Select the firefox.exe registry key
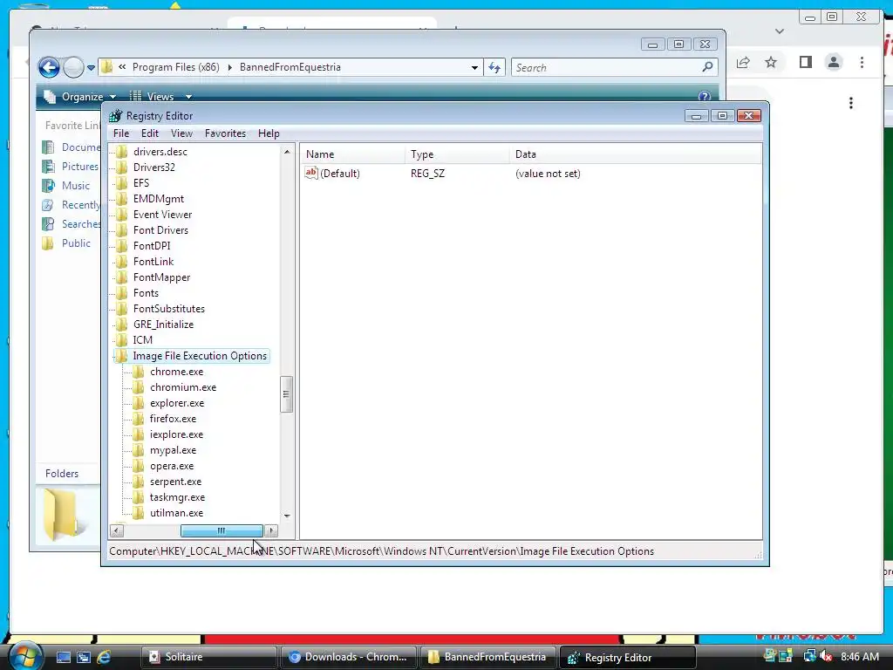This screenshot has height=670, width=893. point(173,419)
